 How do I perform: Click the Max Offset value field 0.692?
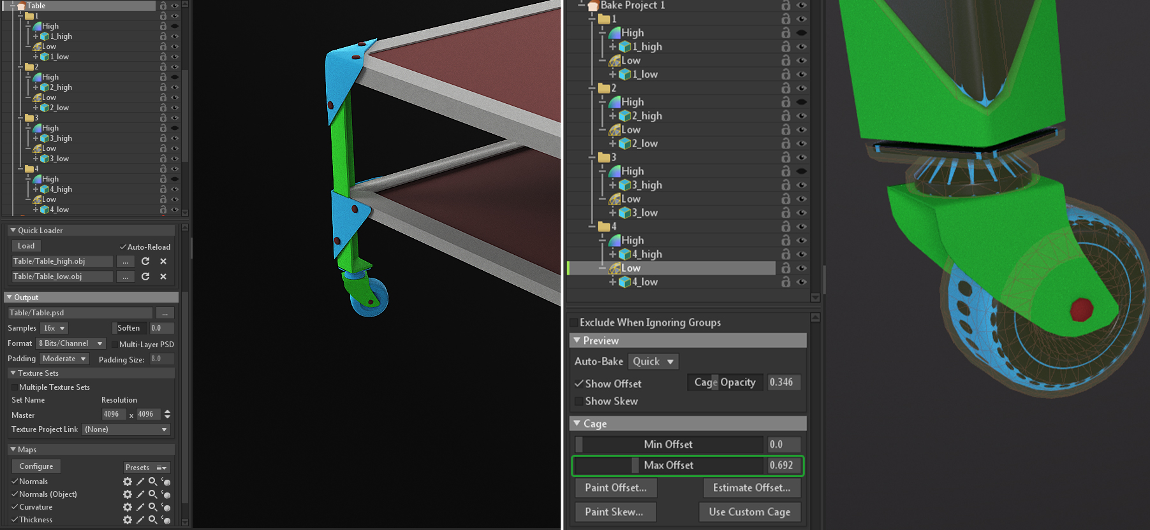783,466
